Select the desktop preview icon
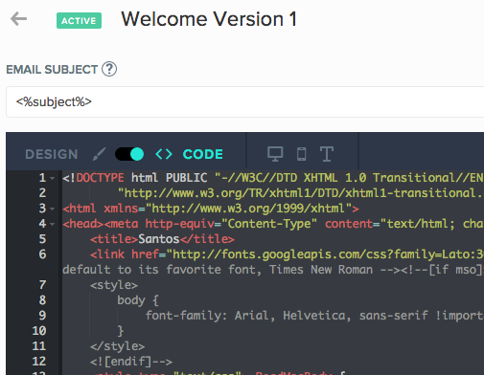 pyautogui.click(x=275, y=154)
